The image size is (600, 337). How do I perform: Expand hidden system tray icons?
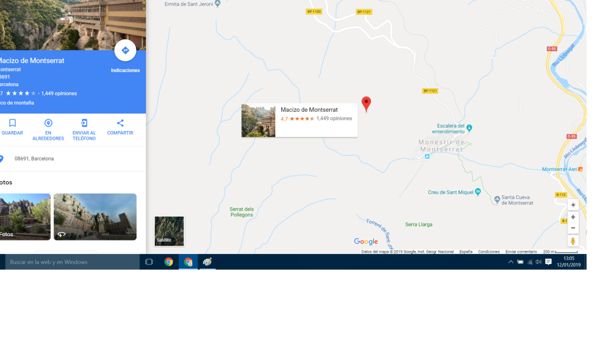tap(510, 262)
